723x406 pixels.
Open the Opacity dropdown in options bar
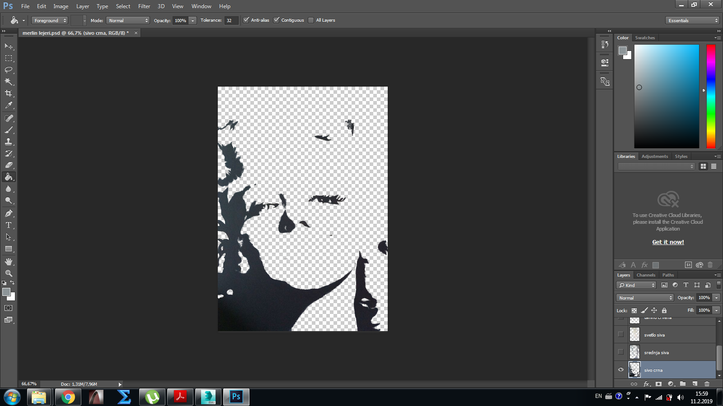click(x=193, y=20)
